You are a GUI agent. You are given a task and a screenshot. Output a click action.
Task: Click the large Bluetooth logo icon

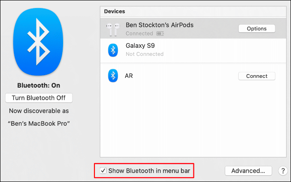click(38, 42)
